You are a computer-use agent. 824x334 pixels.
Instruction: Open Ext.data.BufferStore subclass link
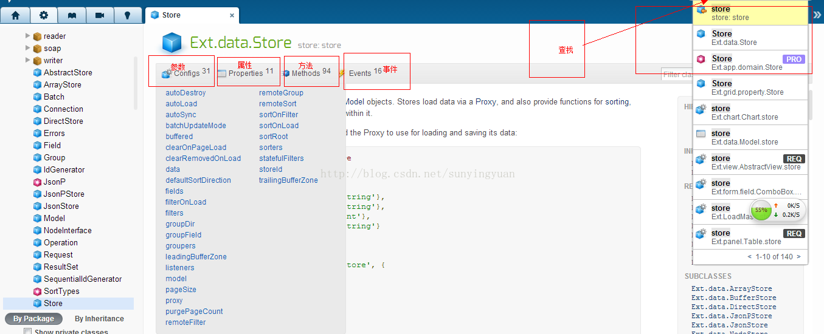coord(734,298)
